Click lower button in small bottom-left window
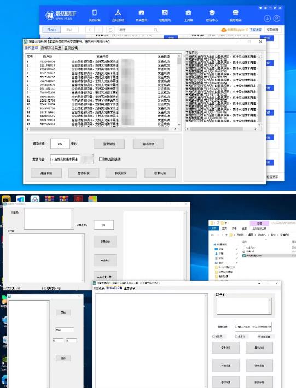 point(63,358)
